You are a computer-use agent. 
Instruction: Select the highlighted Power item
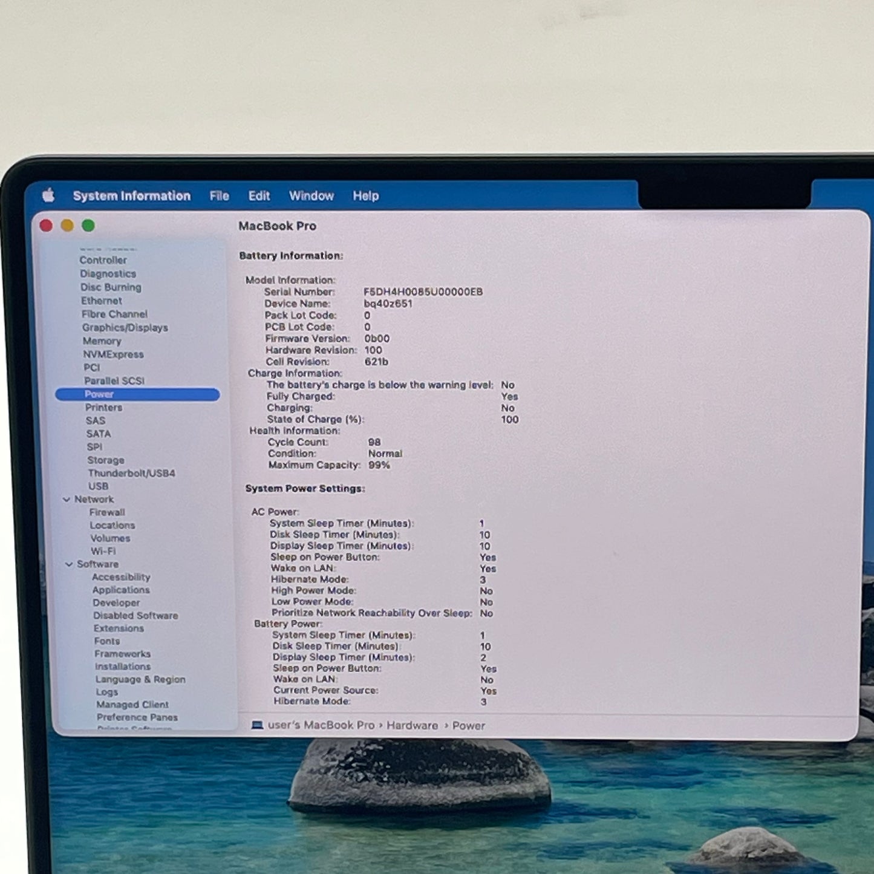click(137, 394)
